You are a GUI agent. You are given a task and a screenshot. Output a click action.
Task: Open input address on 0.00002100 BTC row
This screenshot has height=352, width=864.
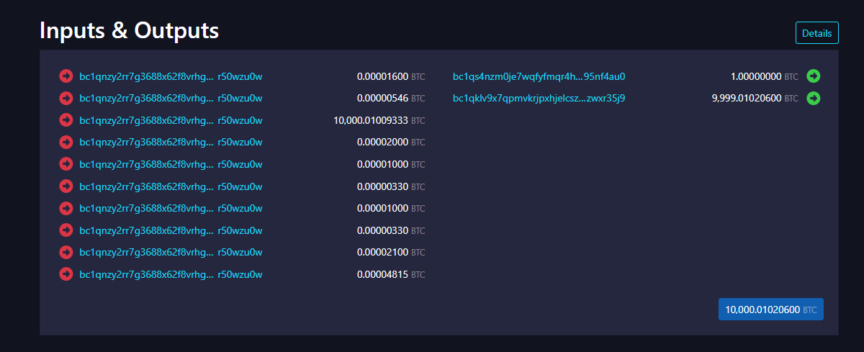pyautogui.click(x=171, y=253)
